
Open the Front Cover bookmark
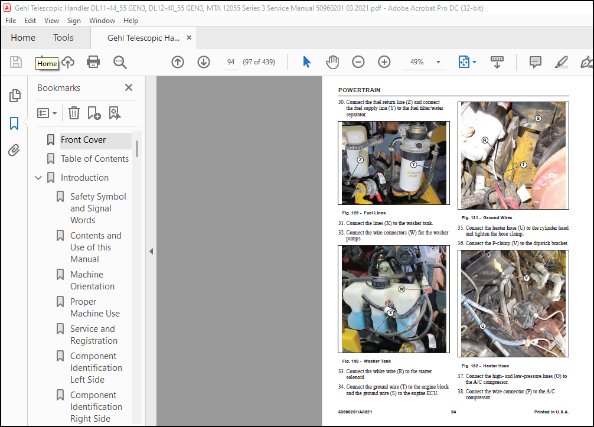tap(83, 140)
